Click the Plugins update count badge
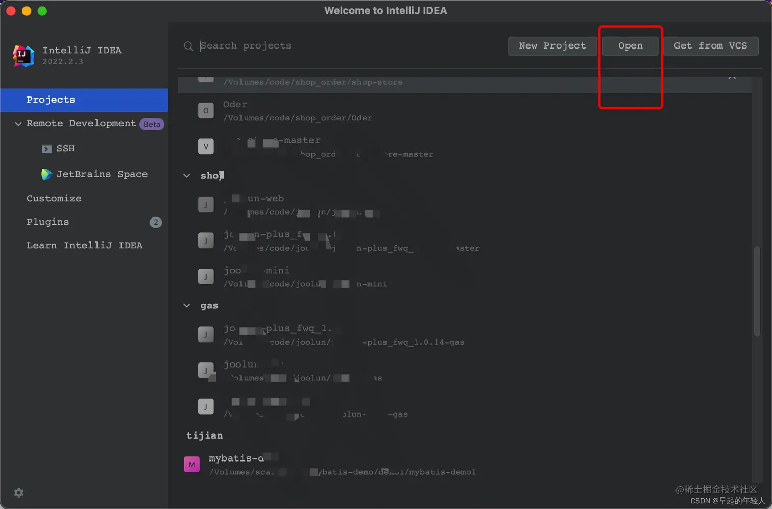Image resolution: width=772 pixels, height=509 pixels. point(156,222)
